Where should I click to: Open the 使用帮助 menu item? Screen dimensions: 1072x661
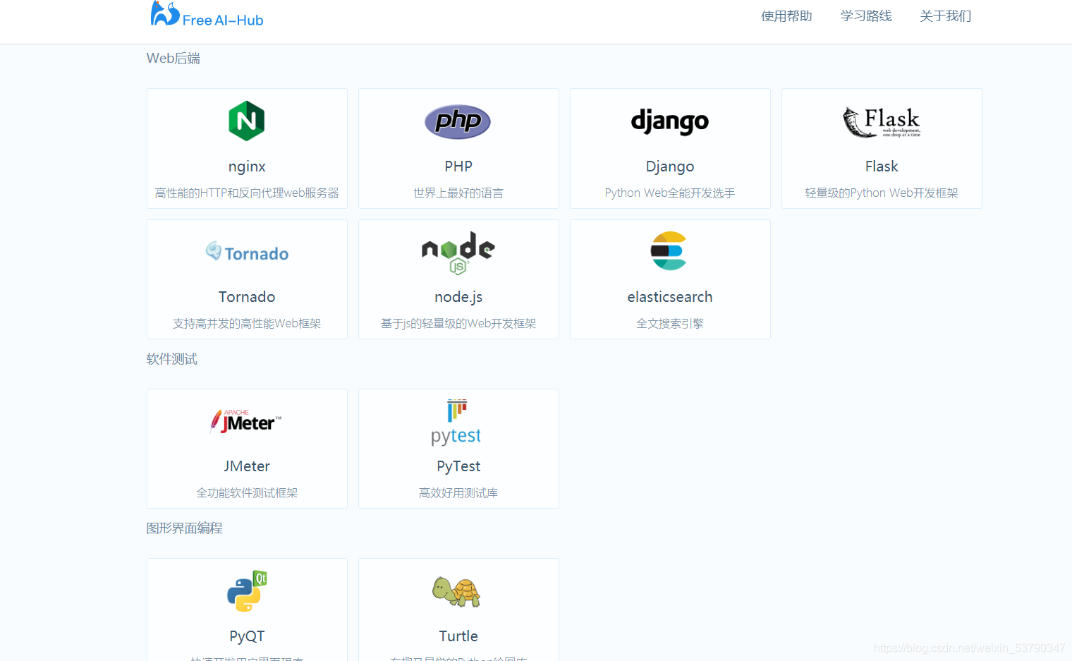click(x=786, y=16)
